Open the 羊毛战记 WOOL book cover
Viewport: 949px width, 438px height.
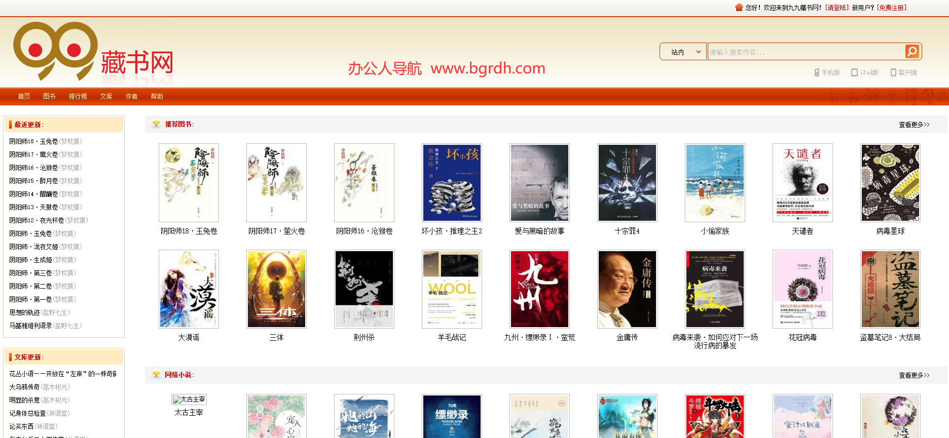click(452, 289)
